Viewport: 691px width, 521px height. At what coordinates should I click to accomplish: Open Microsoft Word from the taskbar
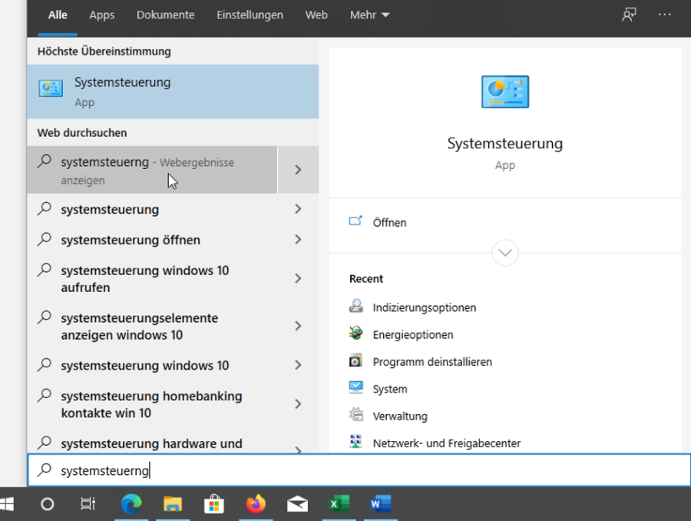click(x=381, y=505)
